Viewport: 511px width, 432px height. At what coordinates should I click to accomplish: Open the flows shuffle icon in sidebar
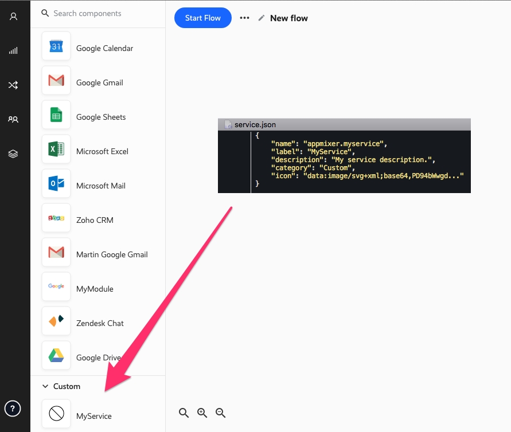click(x=13, y=85)
